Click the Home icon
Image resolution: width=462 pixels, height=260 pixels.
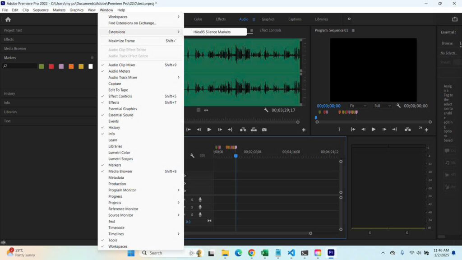8,19
